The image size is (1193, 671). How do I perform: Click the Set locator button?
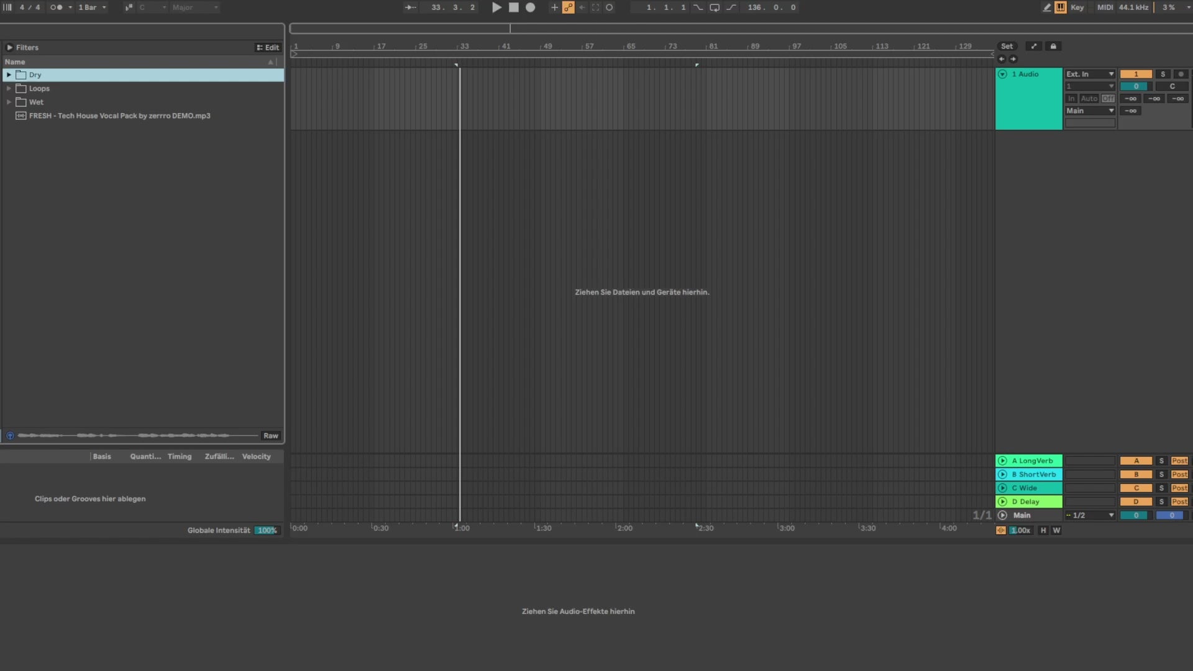[1007, 47]
